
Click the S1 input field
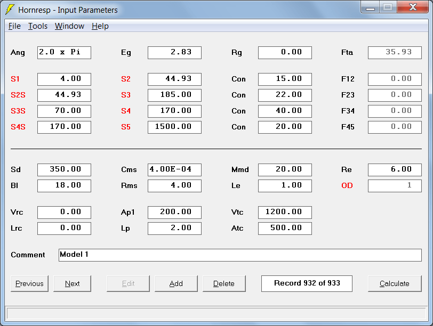coord(64,79)
